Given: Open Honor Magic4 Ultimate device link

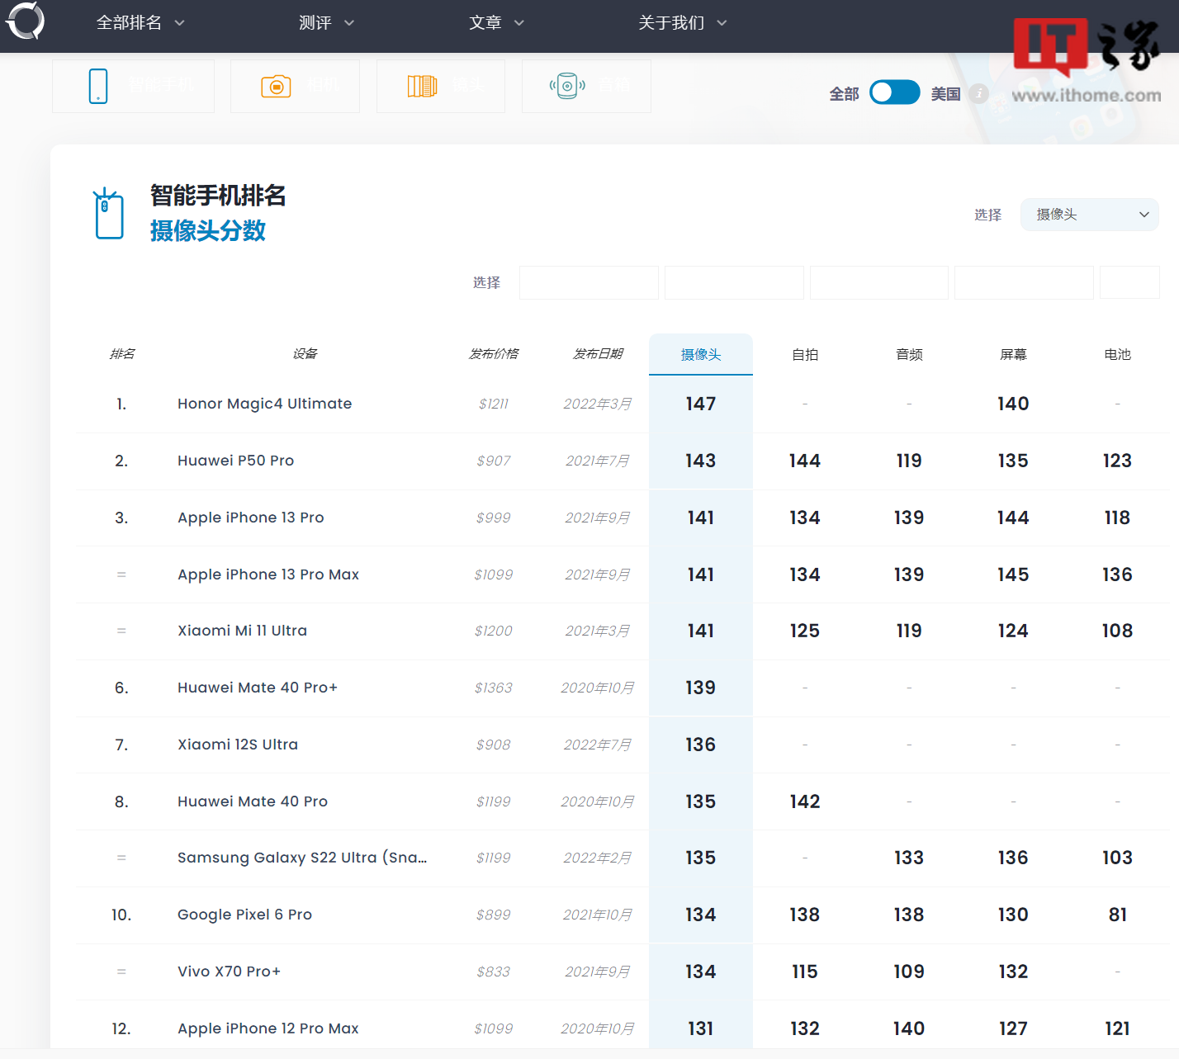Looking at the screenshot, I should tap(264, 404).
